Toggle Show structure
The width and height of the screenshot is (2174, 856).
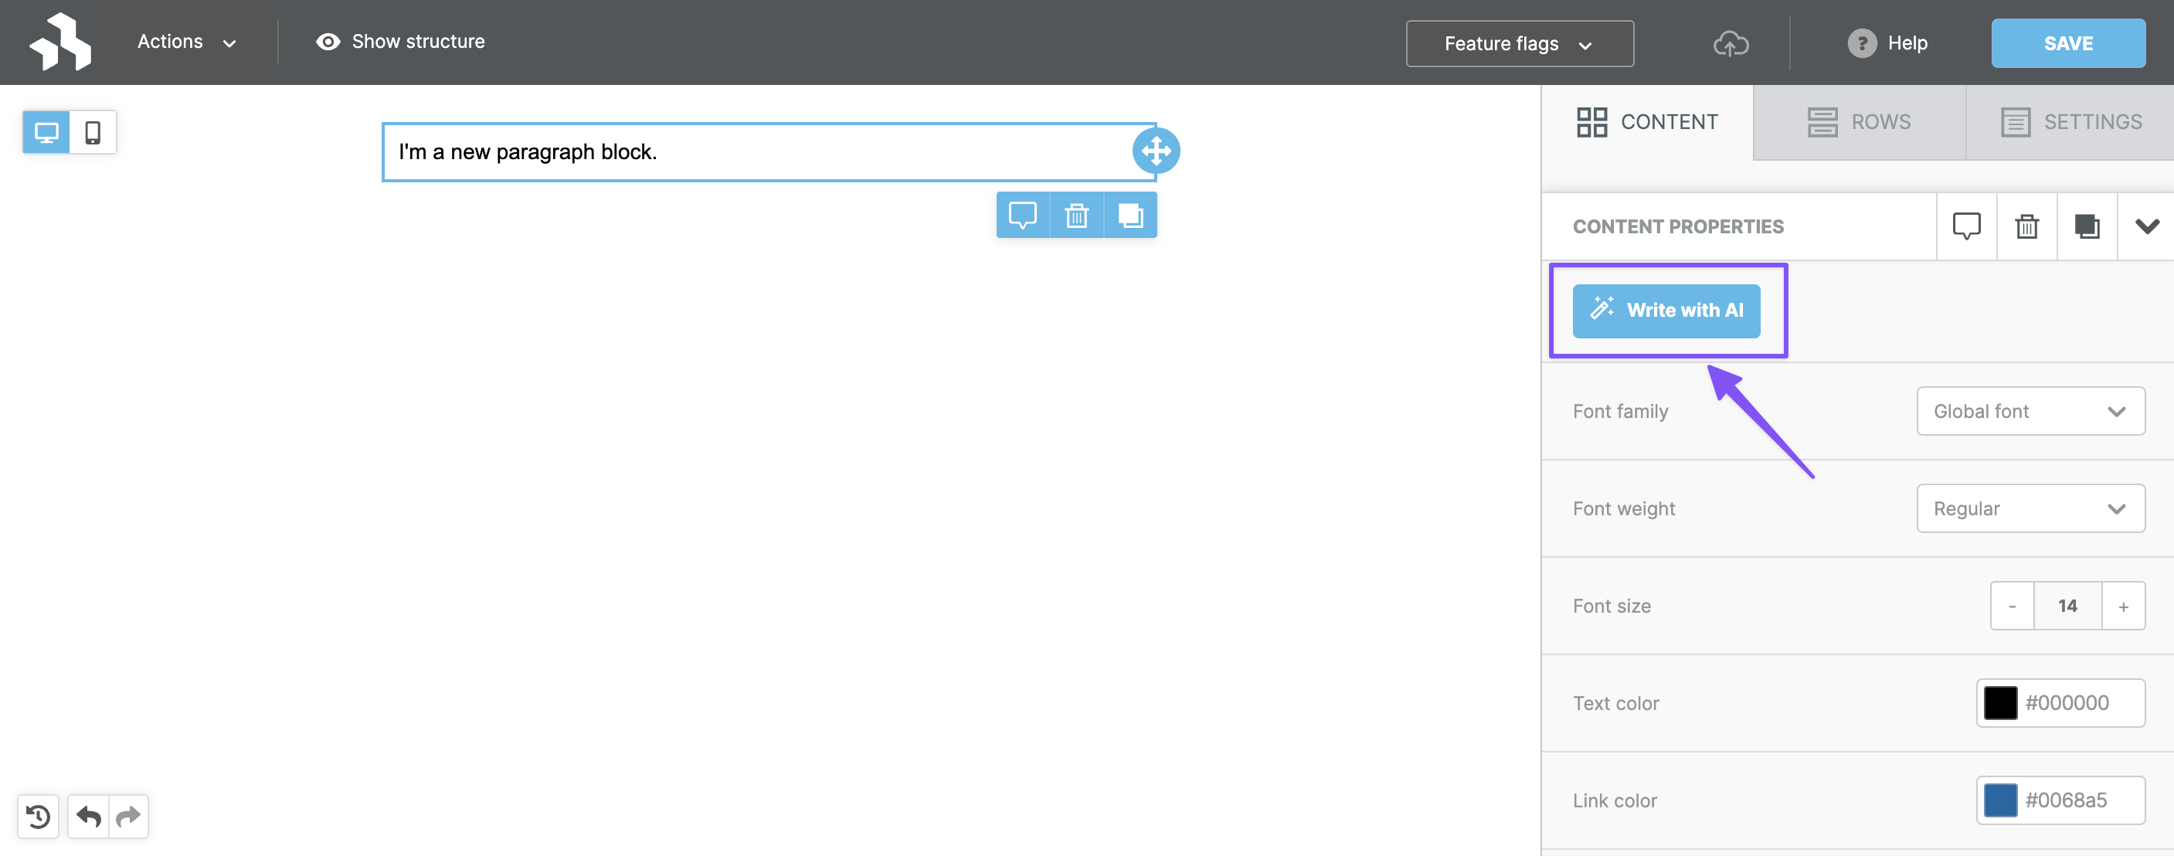click(399, 42)
